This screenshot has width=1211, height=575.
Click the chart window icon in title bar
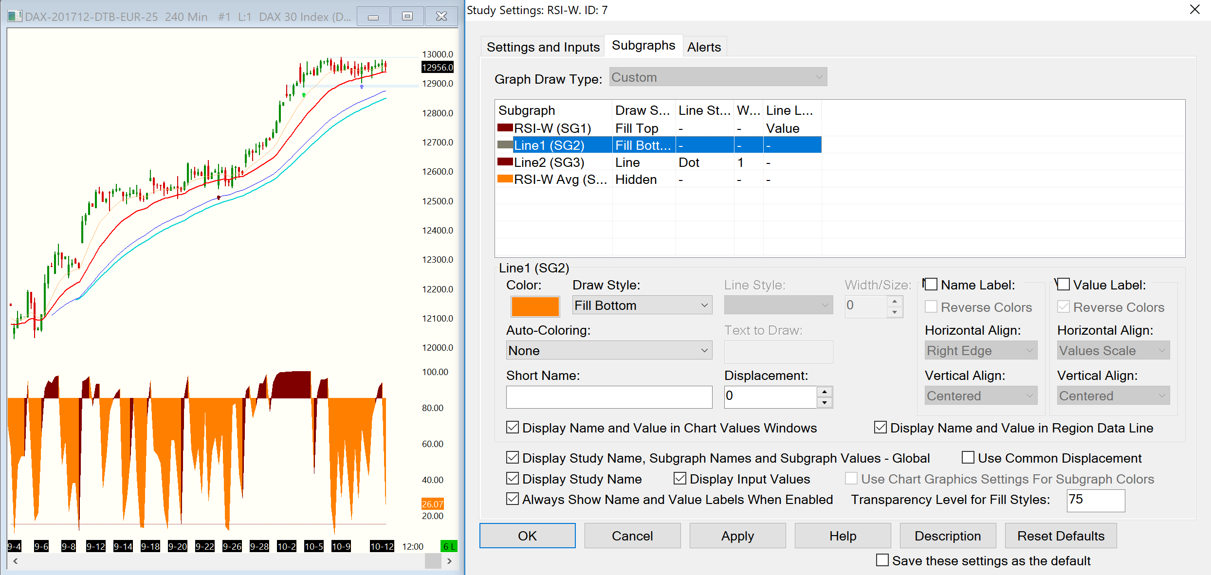coord(15,16)
